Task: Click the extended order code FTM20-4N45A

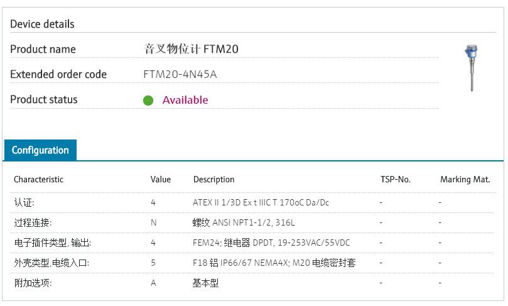Action: point(180,74)
